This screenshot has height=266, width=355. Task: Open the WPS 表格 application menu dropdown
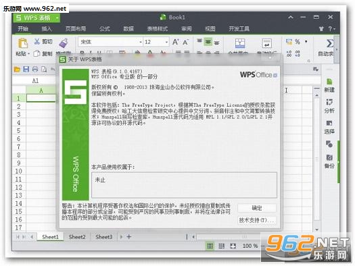[x=57, y=18]
